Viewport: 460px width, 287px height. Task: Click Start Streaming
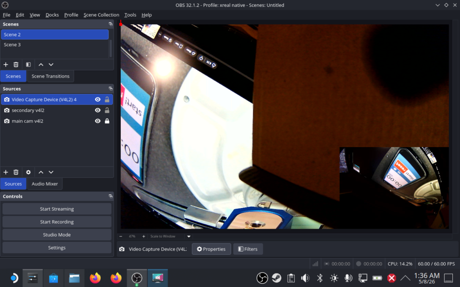[57, 209]
